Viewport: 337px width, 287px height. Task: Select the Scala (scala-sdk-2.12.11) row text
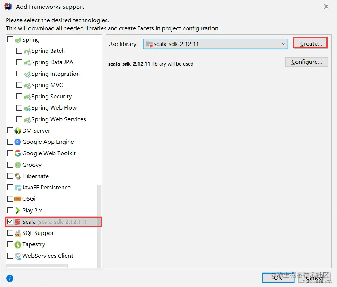click(x=54, y=222)
